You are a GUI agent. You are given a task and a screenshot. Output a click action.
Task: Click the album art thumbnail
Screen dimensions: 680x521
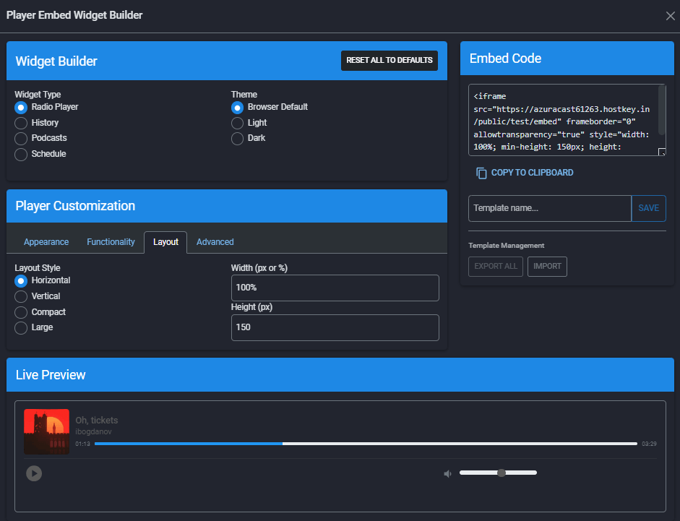(46, 431)
